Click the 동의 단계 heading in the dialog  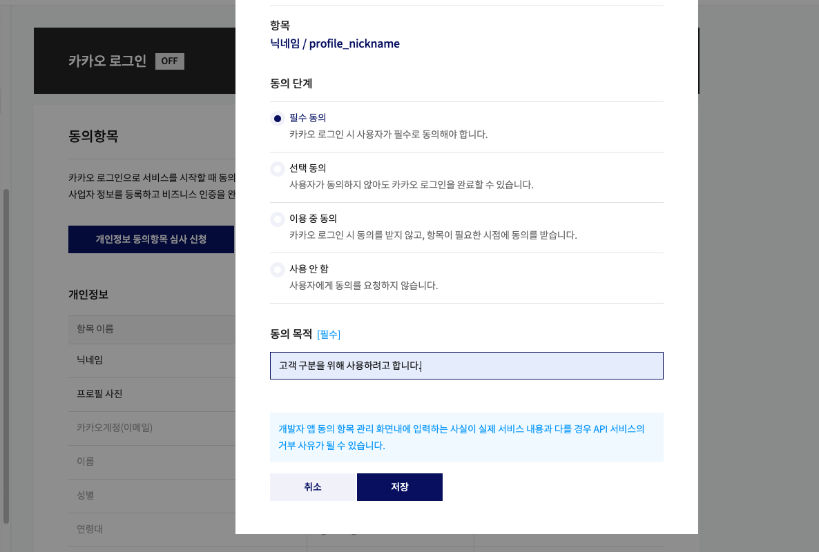291,83
